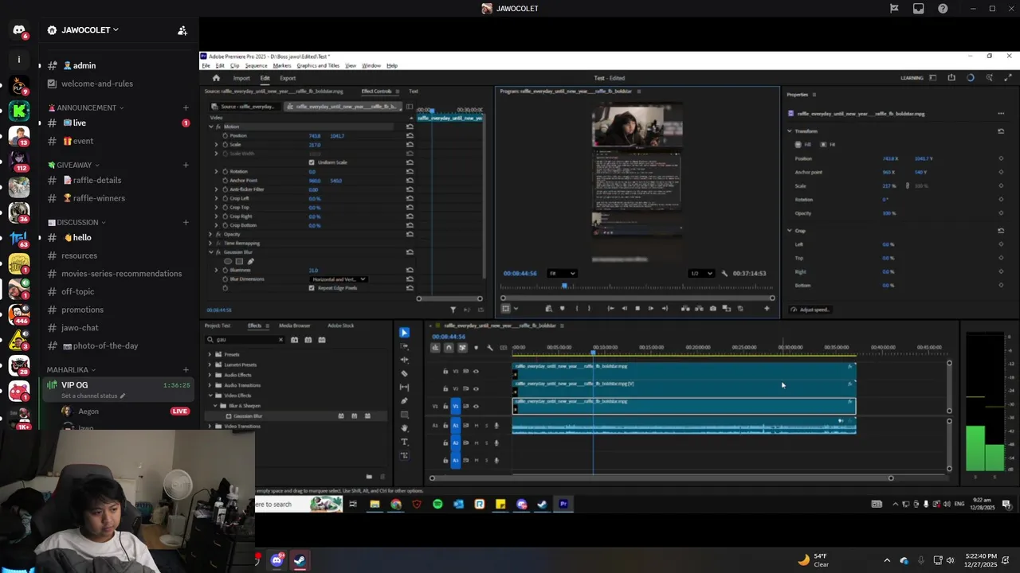Collapse the Motion effect section
Screen dimensions: 1020x573
[x=210, y=127]
